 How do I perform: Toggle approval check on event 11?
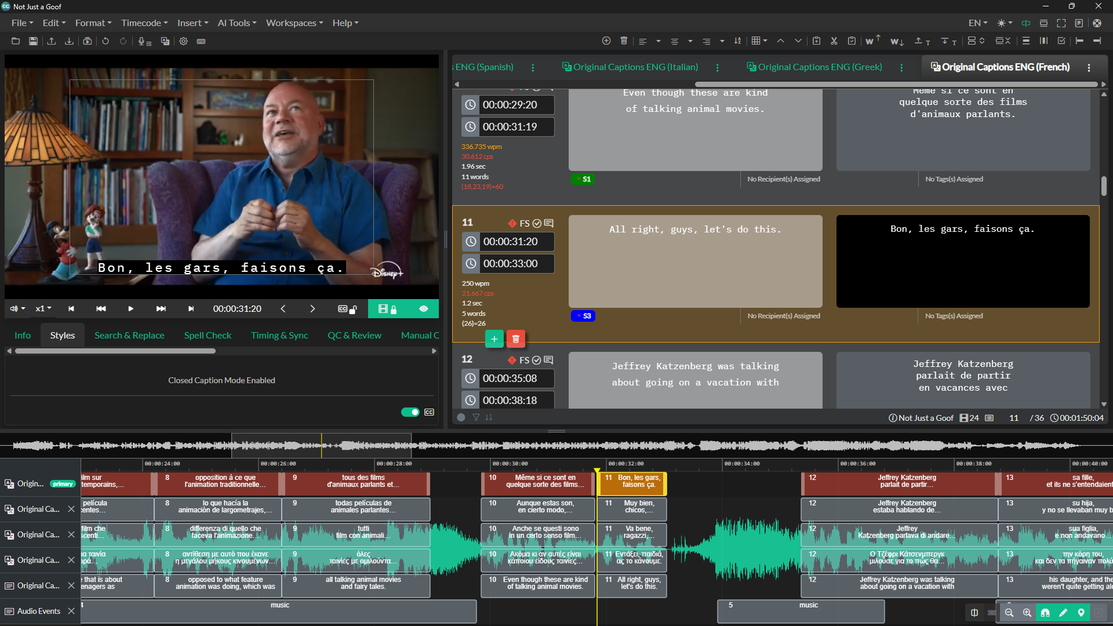pyautogui.click(x=537, y=224)
